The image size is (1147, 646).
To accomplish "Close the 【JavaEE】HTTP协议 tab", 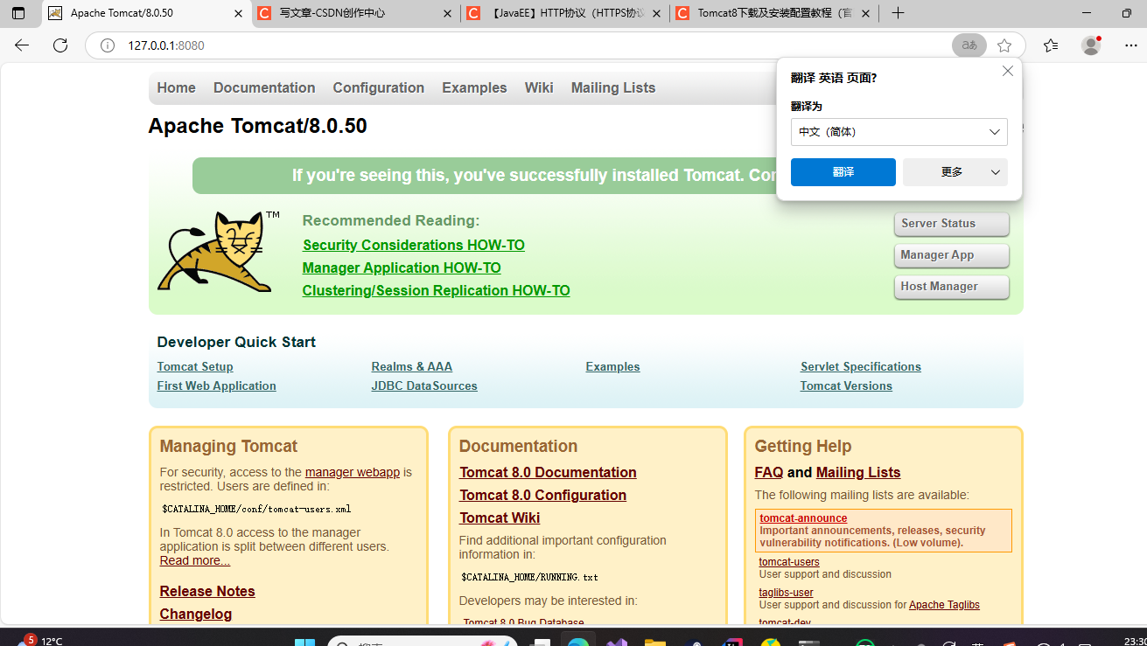I will pyautogui.click(x=657, y=13).
